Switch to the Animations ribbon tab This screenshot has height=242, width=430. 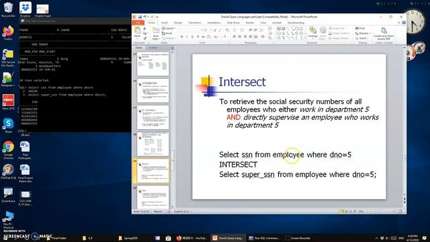coord(214,23)
